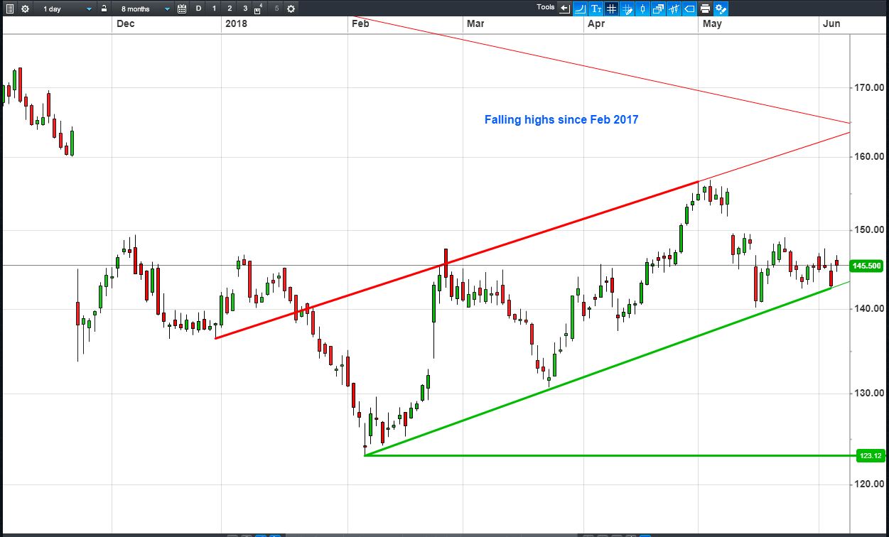Collapse tools with the back-arrow icon
Image resolution: width=889 pixels, height=537 pixels.
[x=564, y=9]
